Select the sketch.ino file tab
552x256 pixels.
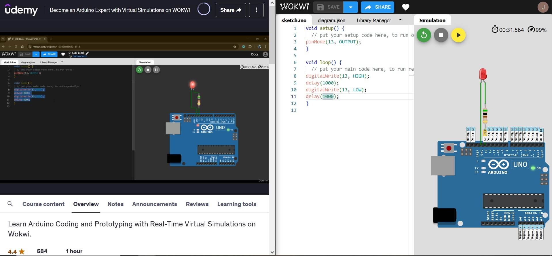point(294,20)
